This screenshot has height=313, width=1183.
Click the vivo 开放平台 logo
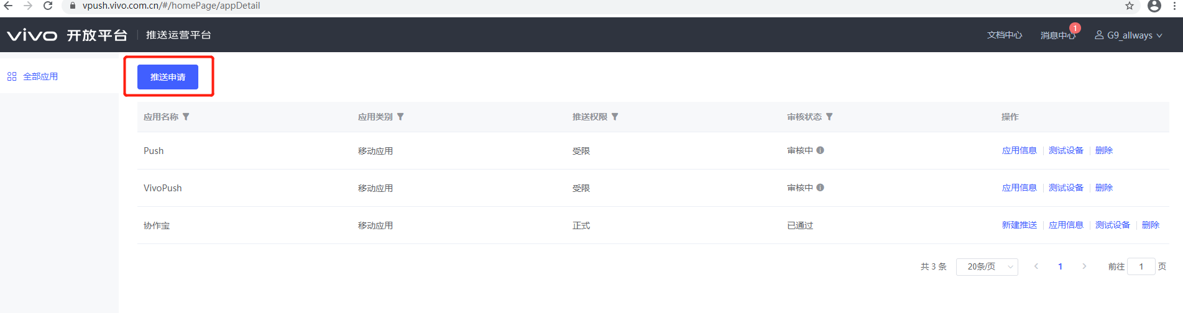pyautogui.click(x=67, y=35)
